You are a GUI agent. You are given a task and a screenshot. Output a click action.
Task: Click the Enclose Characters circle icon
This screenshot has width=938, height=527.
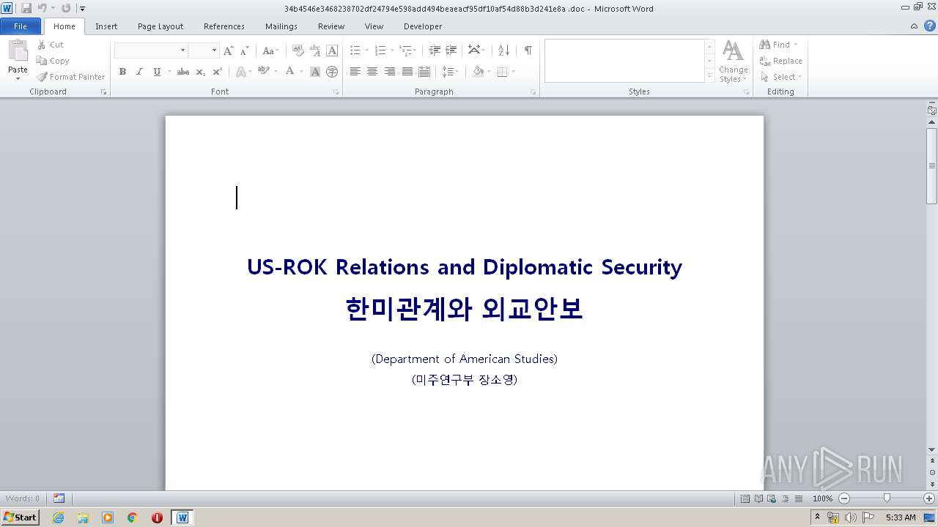pos(332,72)
